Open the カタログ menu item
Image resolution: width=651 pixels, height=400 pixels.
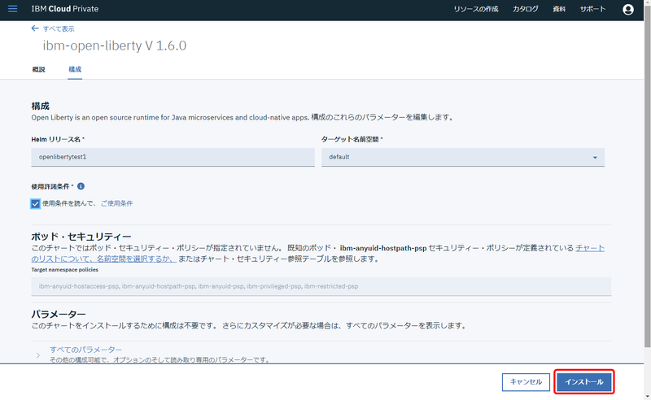(525, 9)
